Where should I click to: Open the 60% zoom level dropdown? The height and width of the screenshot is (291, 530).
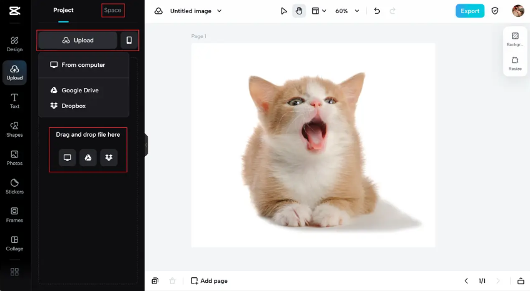pyautogui.click(x=347, y=11)
